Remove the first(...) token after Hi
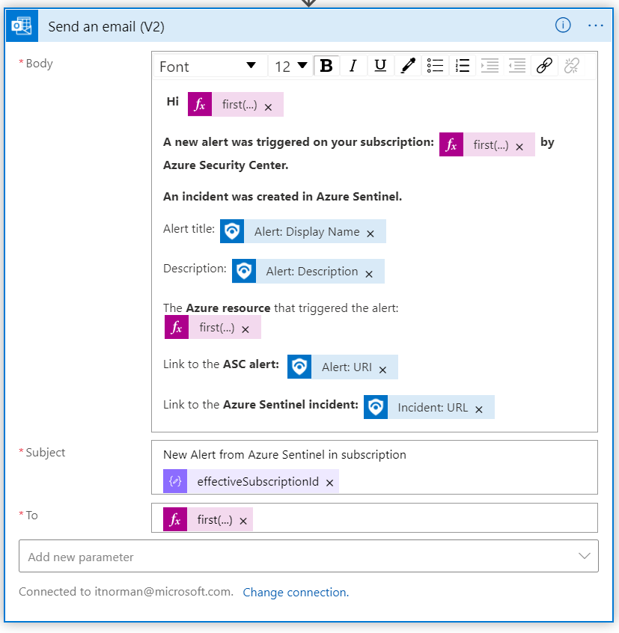This screenshot has width=619, height=633. (x=268, y=107)
